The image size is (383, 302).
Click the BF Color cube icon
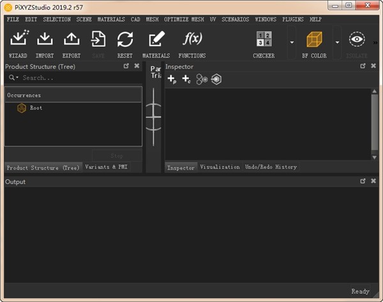314,39
